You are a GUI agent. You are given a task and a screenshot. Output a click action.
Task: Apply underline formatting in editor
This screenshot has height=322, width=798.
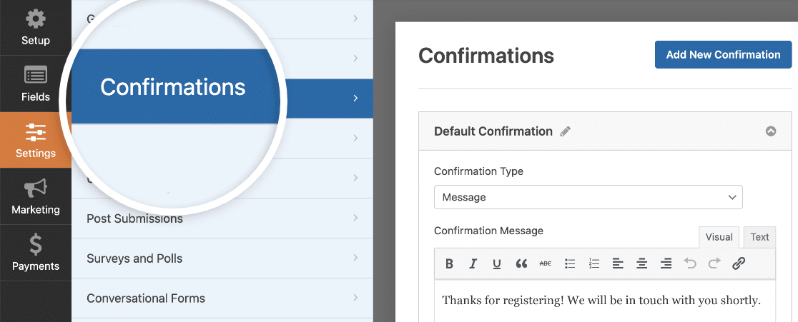(x=497, y=263)
